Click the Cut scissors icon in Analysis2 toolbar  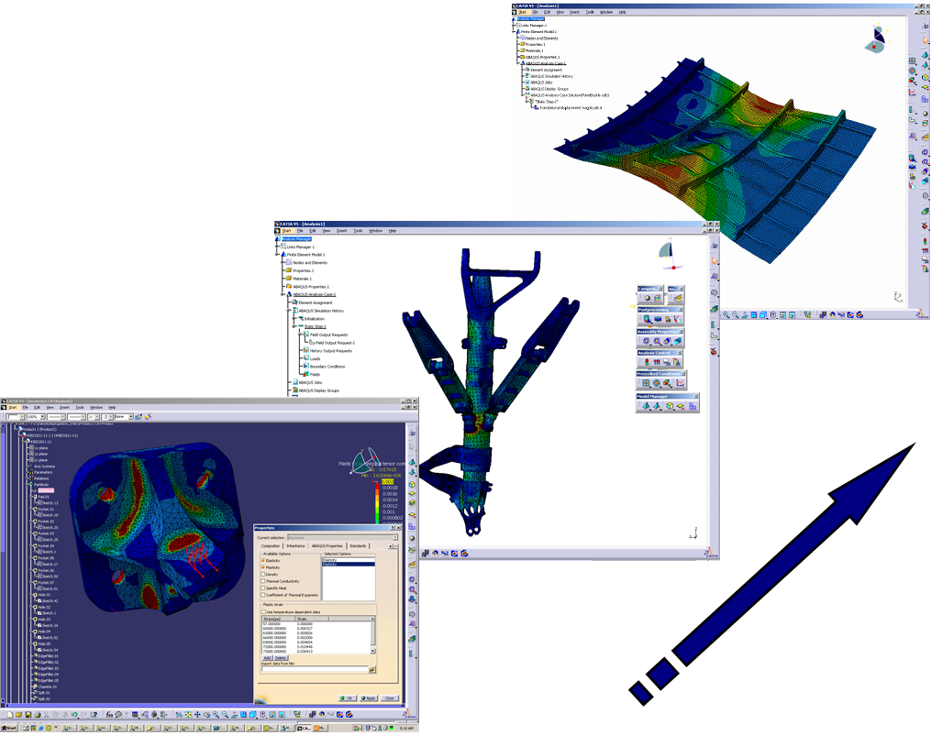[46, 715]
